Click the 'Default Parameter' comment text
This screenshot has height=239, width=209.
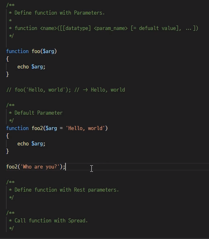click(38, 113)
